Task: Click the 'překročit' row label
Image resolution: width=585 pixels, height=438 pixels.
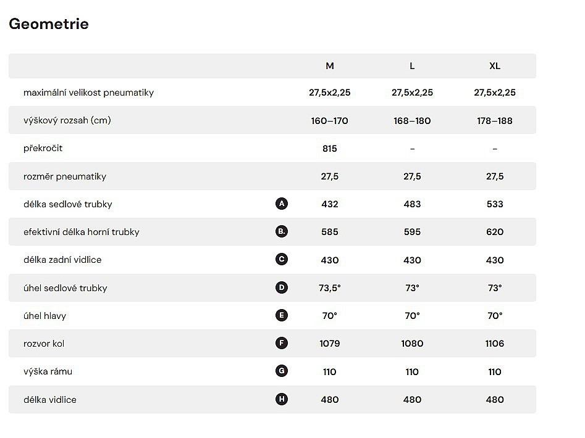Action: tap(43, 148)
